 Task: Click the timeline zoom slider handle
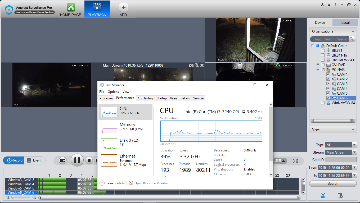coord(12,197)
